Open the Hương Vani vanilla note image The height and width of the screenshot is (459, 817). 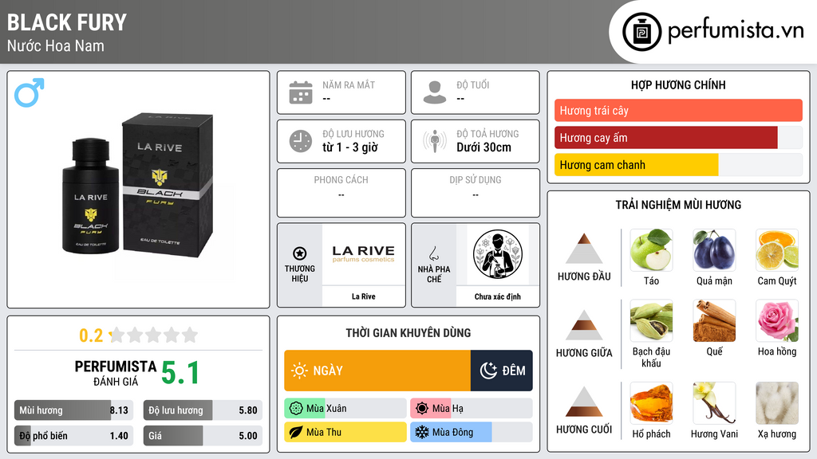714,403
